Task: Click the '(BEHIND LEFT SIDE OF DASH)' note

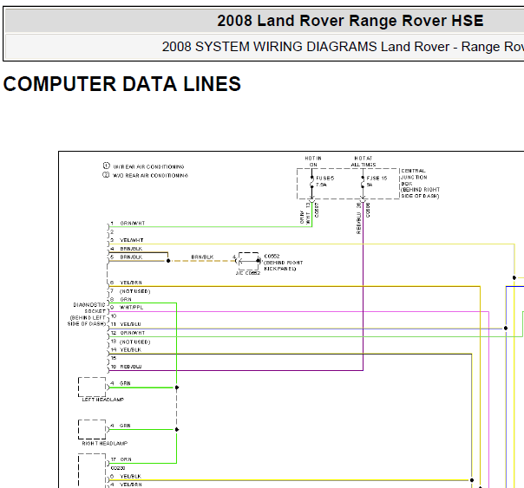Action: (87, 321)
